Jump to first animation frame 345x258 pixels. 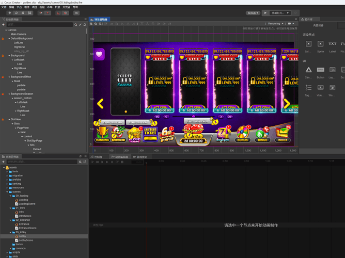click(97, 162)
